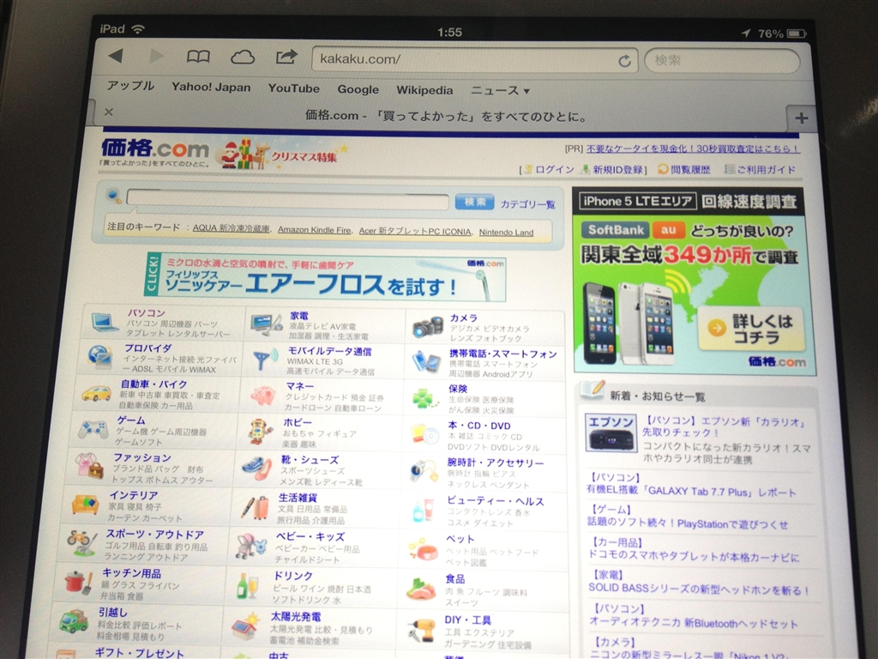The image size is (878, 659).
Task: Tap the カメラ category camera icon
Action: point(427,327)
